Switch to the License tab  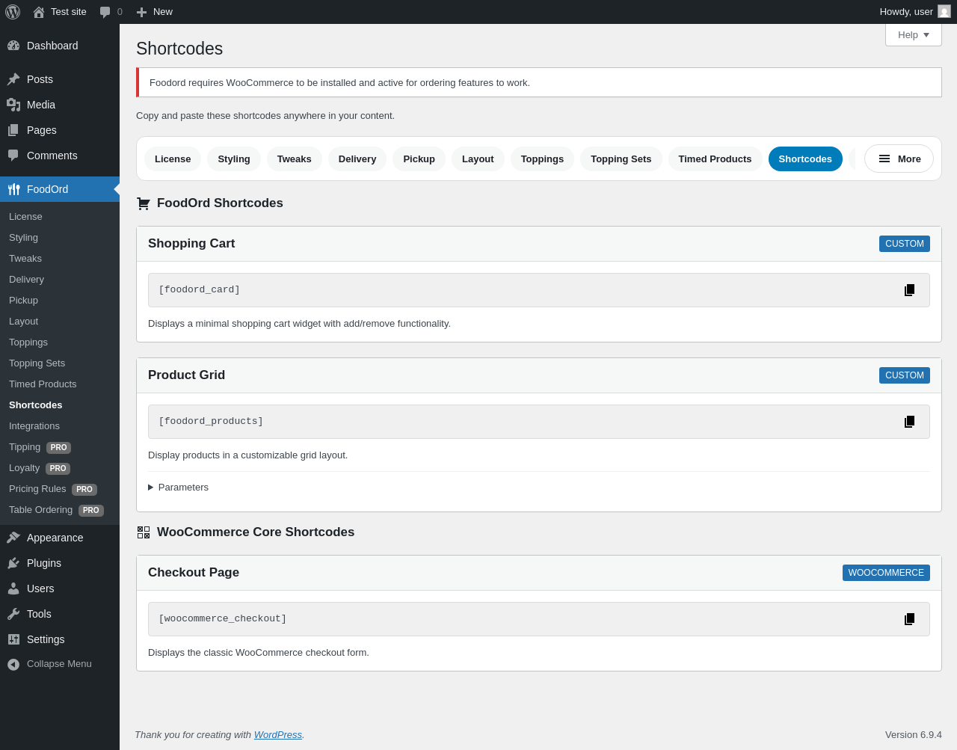pyautogui.click(x=173, y=159)
